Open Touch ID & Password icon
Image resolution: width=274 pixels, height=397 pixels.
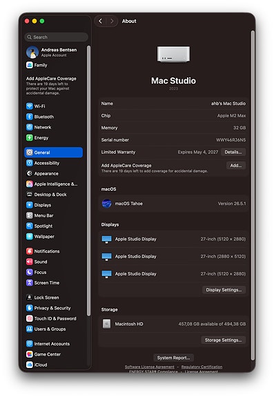(x=30, y=318)
